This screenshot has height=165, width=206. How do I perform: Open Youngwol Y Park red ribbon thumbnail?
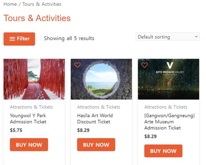coord(34,79)
